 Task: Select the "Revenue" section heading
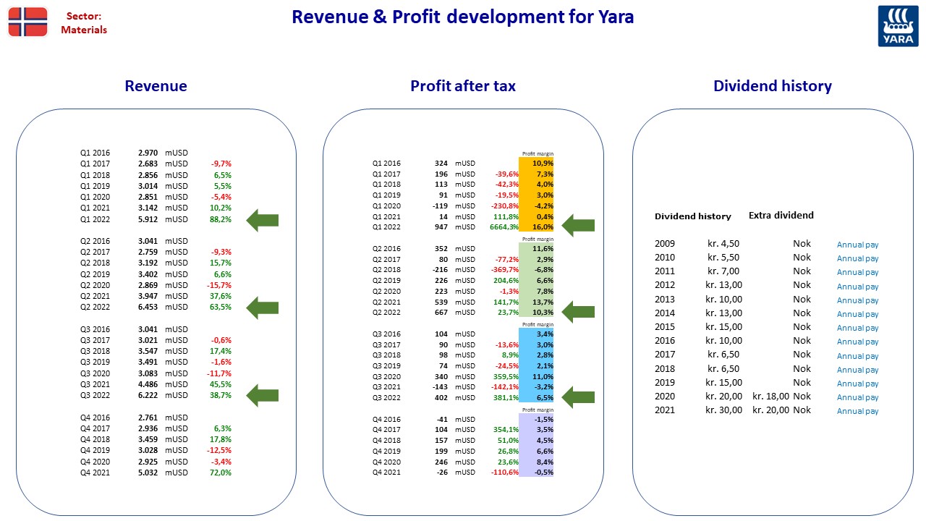click(156, 86)
